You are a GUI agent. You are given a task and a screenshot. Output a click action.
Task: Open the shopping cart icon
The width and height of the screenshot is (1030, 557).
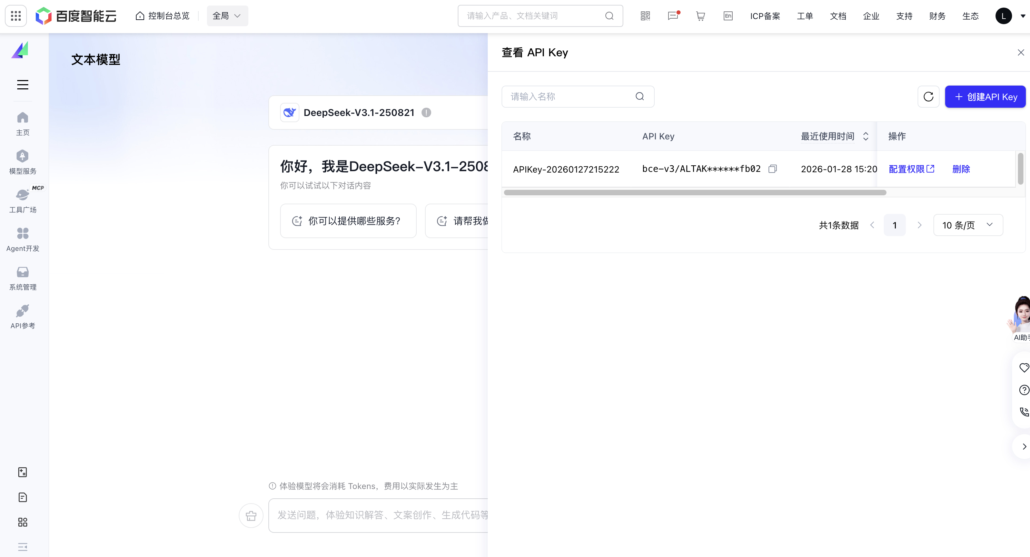(x=700, y=16)
